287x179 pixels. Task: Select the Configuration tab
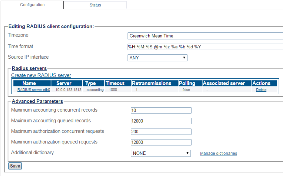coord(32,5)
